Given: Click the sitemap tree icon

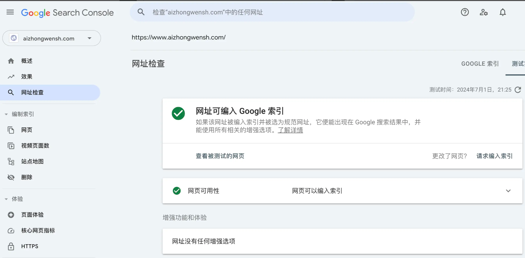Looking at the screenshot, I should (11, 162).
